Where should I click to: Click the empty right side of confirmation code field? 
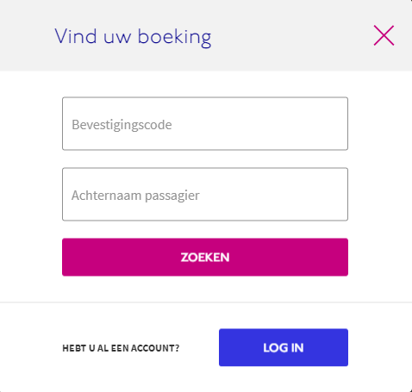273,123
